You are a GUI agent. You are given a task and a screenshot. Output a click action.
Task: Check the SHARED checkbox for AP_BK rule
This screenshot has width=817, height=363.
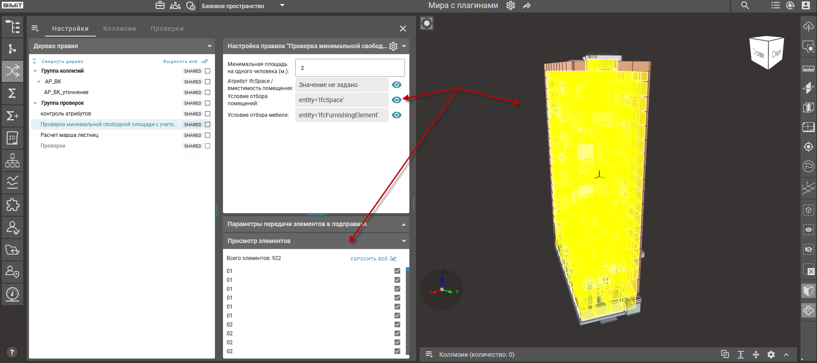207,82
